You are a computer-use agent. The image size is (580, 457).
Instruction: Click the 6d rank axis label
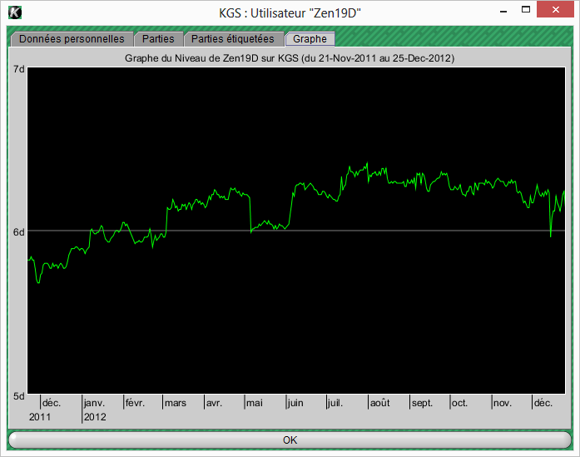pyautogui.click(x=18, y=231)
